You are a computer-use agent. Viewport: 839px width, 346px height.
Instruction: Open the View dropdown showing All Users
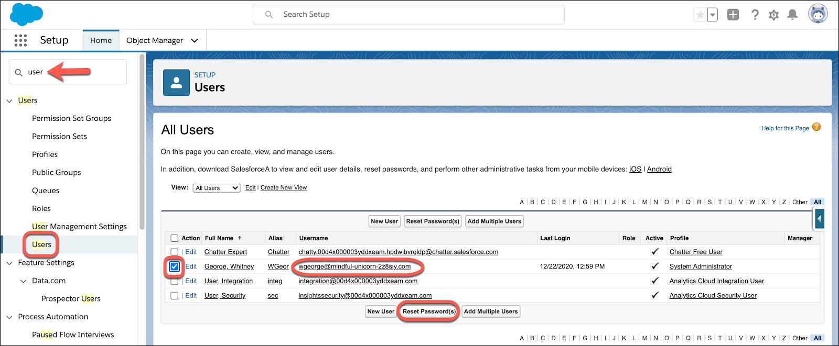[x=217, y=188]
